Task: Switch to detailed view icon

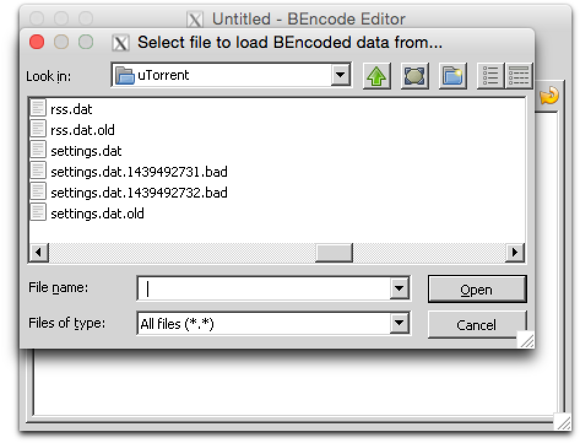Action: click(518, 76)
